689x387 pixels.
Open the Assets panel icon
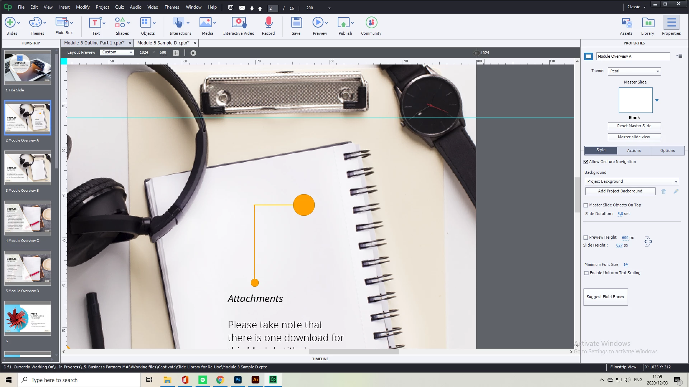coord(626,23)
